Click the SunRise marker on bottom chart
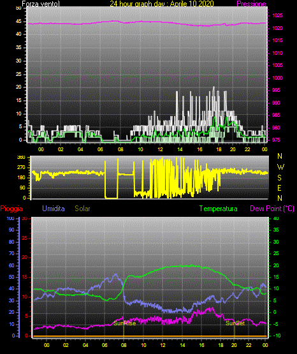 [x=124, y=323]
